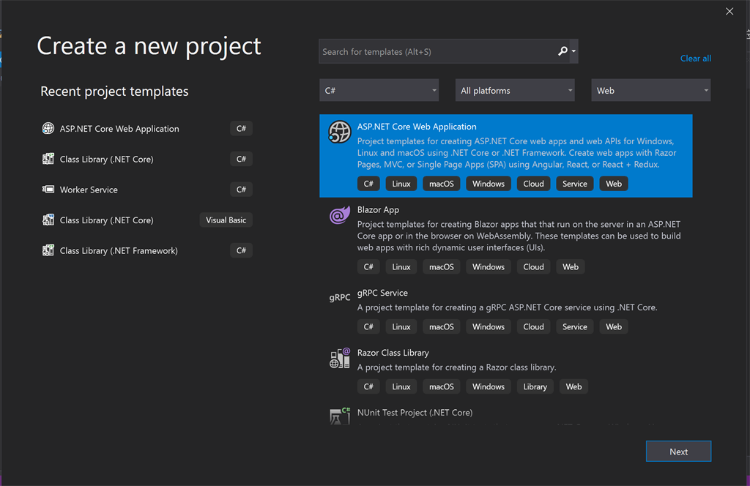Image resolution: width=750 pixels, height=486 pixels.
Task: Click the recent Worker Service template icon
Action: tap(48, 190)
